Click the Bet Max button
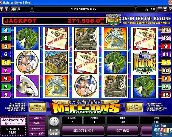 (122, 131)
